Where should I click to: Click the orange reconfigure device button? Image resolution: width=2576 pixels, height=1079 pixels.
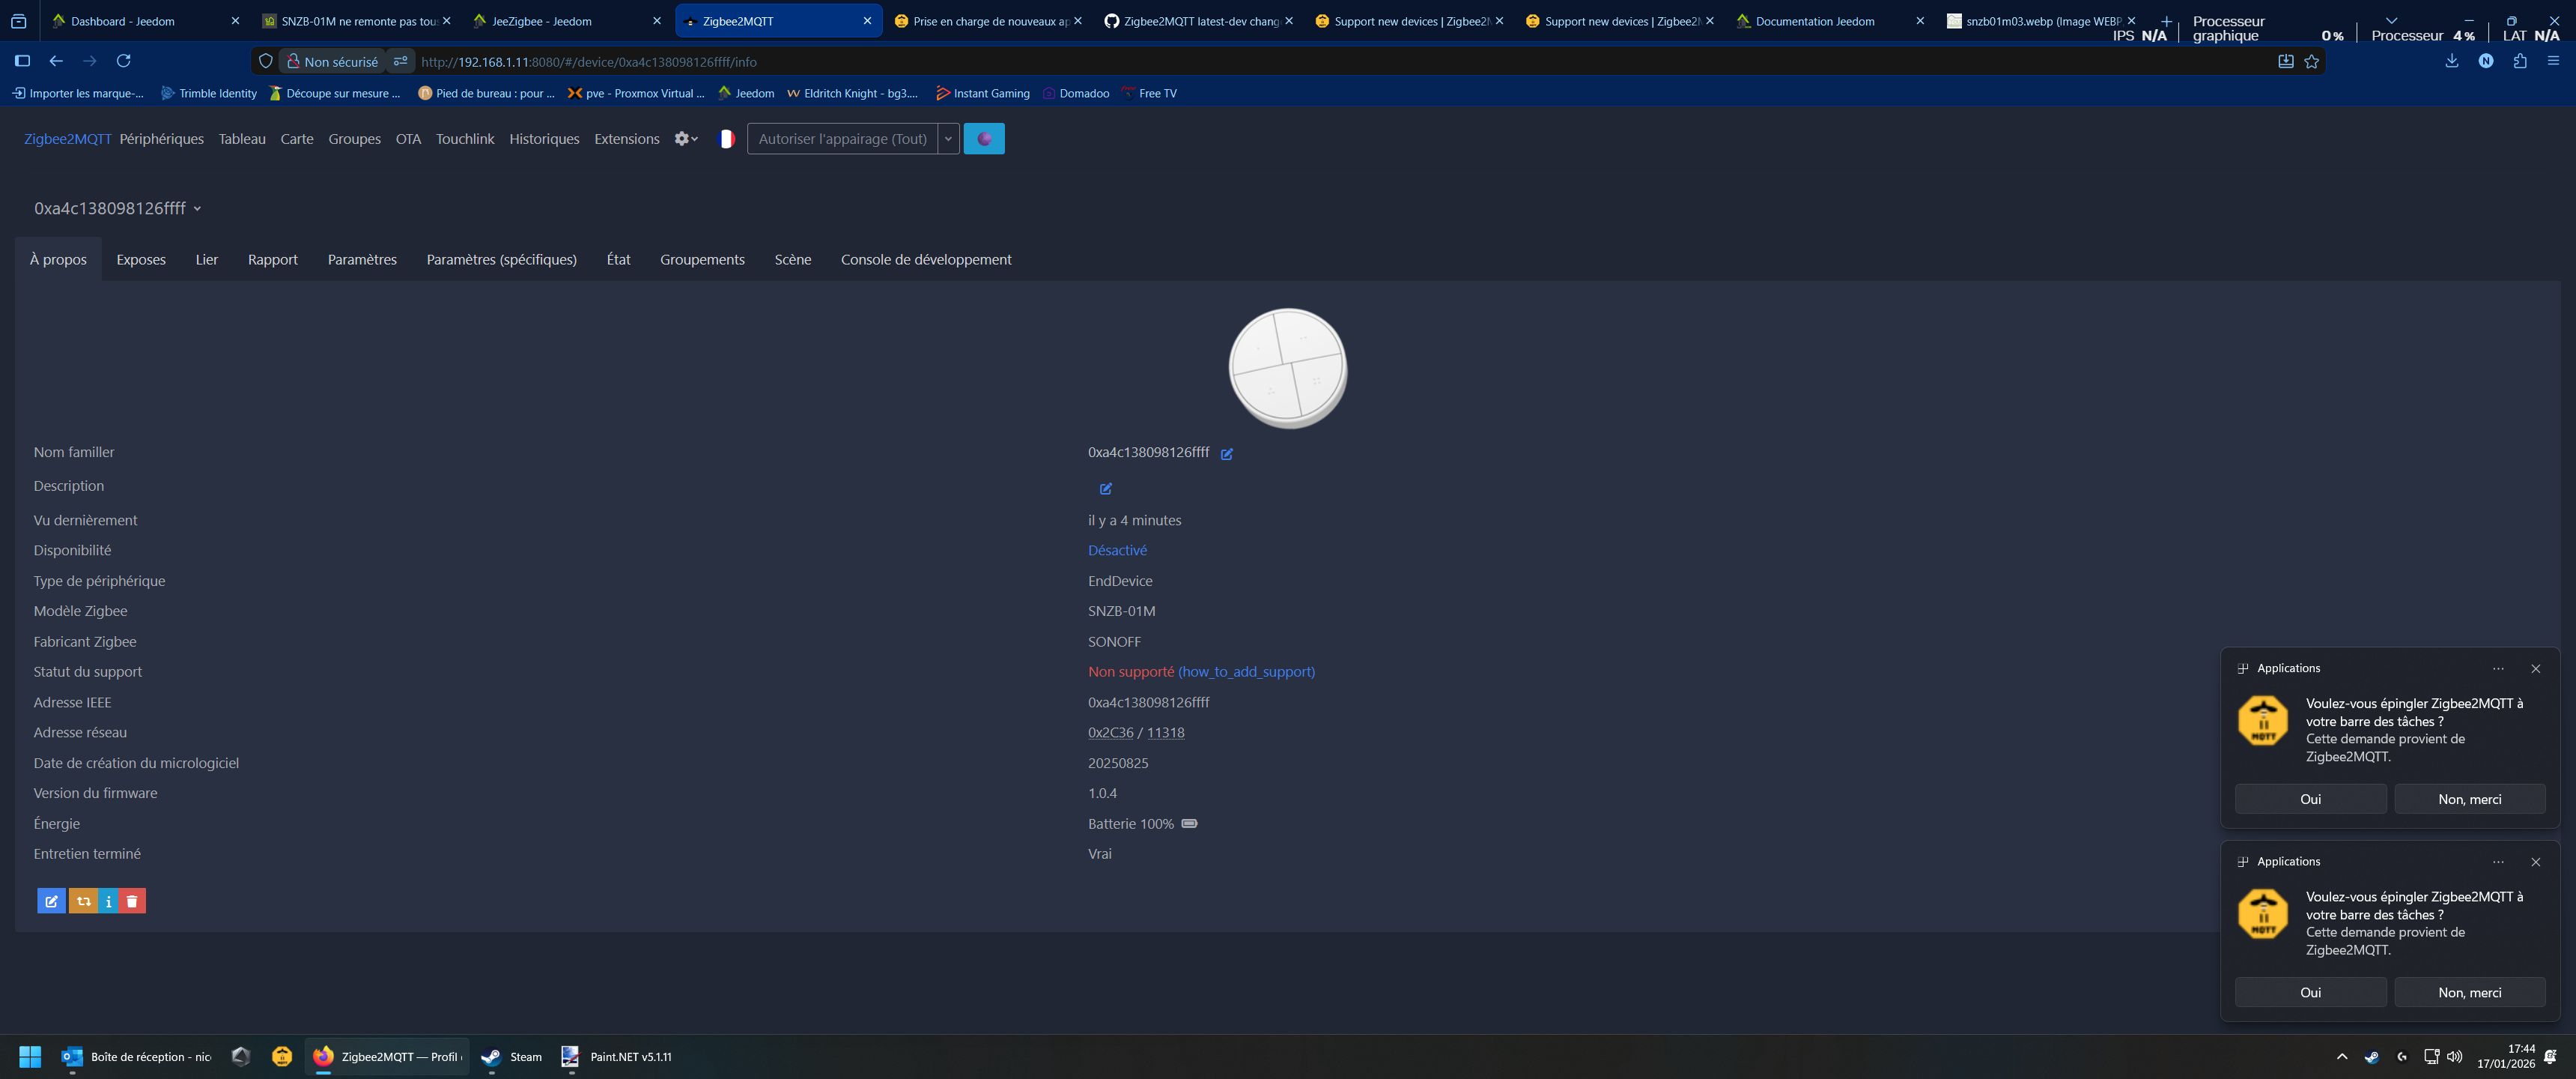click(x=83, y=901)
